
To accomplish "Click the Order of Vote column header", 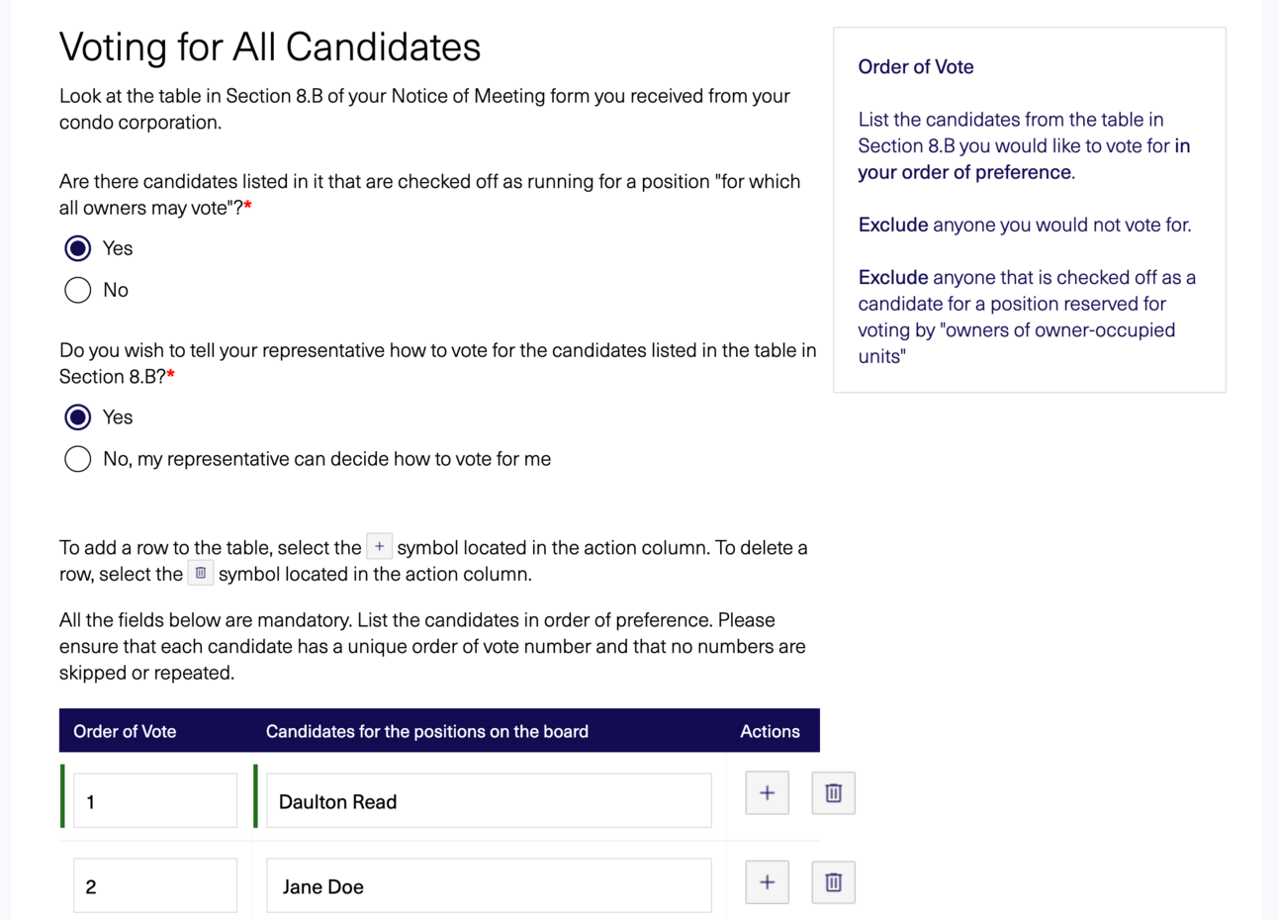I will click(x=125, y=731).
